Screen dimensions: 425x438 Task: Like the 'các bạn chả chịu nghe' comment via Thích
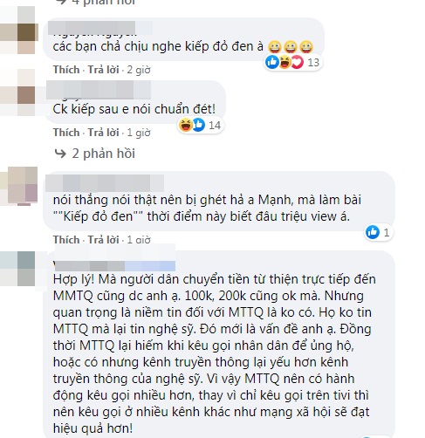coord(66,70)
